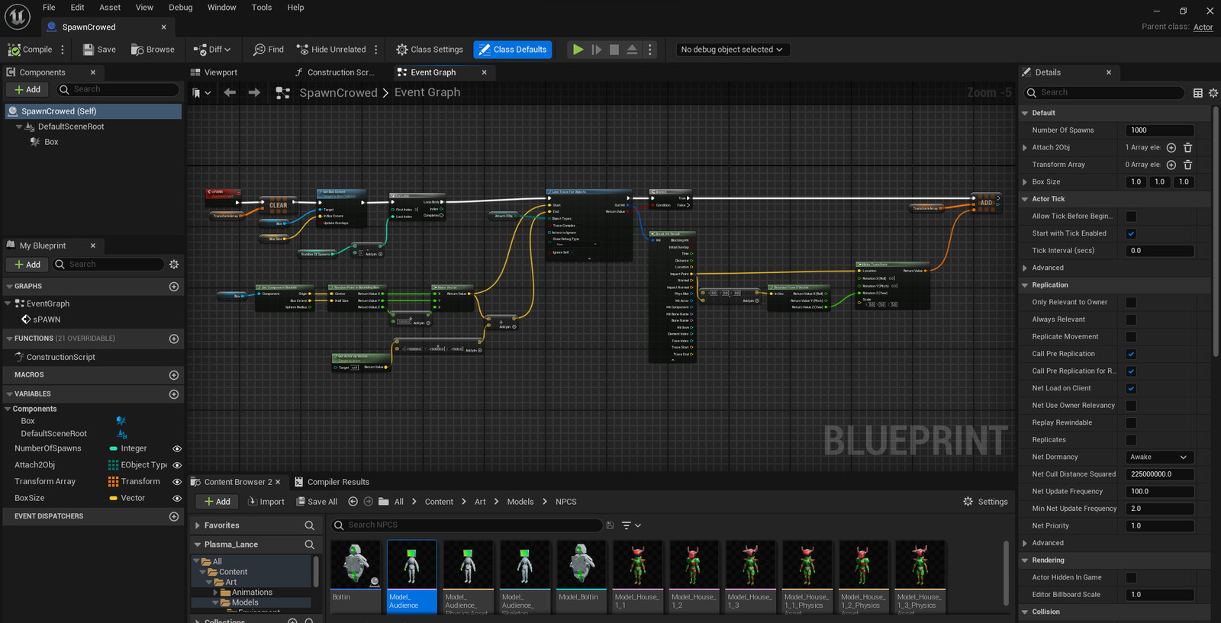Open Class Settings
The height and width of the screenshot is (623, 1221).
tap(430, 50)
